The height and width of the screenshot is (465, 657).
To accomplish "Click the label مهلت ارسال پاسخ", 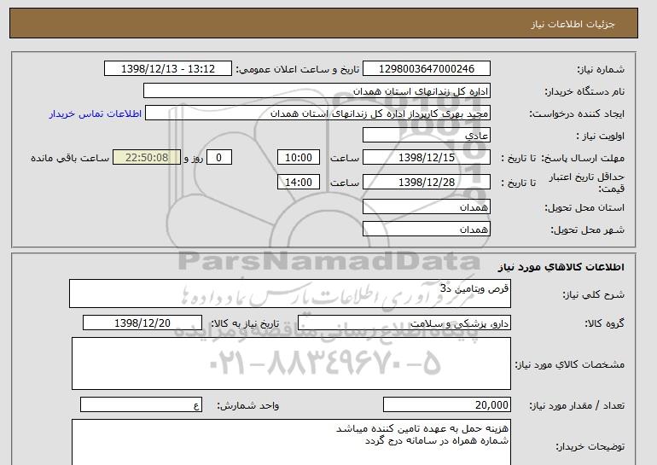I will (583, 158).
